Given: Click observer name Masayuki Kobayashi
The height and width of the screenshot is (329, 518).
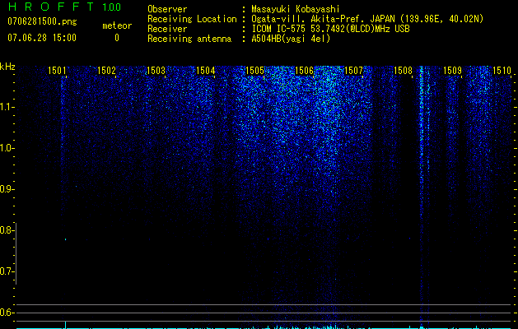Looking at the screenshot, I should [296, 9].
